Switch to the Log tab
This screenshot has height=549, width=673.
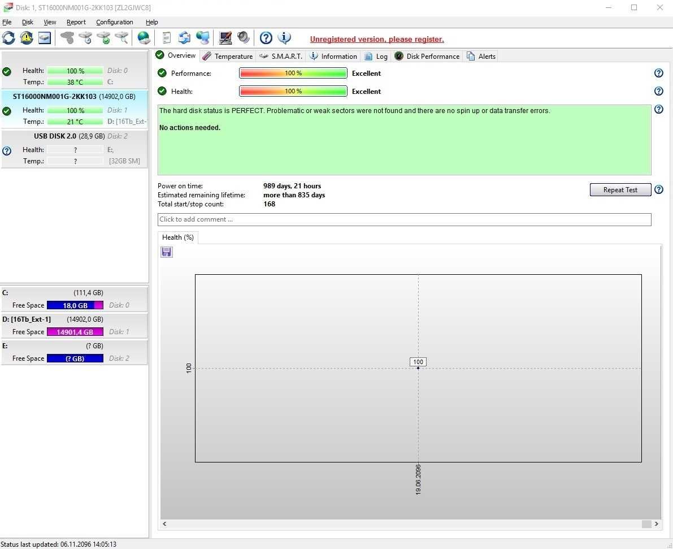[x=376, y=57]
